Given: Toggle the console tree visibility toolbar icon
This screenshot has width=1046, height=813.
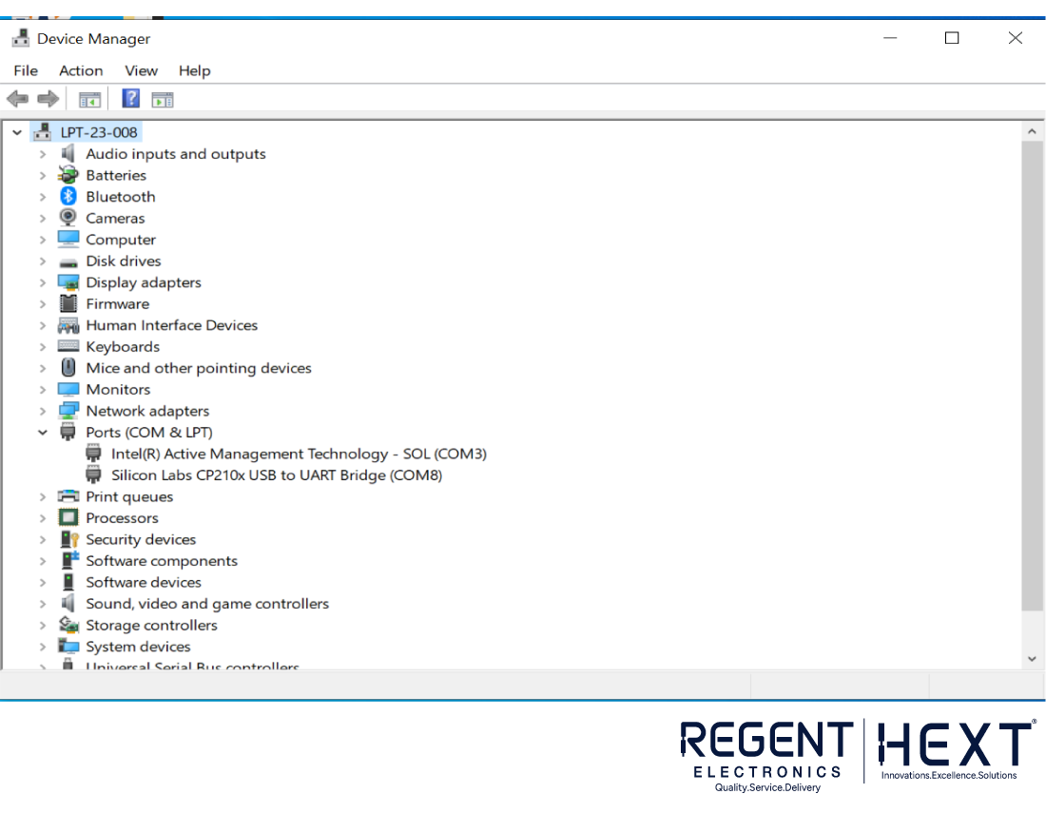Looking at the screenshot, I should [x=89, y=98].
